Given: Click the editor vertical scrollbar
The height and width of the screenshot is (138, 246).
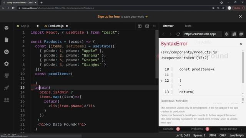Looking at the screenshot, I should pyautogui.click(x=157, y=54).
